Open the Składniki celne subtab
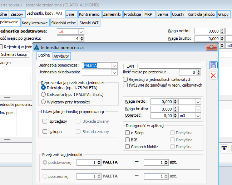Image resolution: width=232 pixels, height=185 pixels. point(64,23)
